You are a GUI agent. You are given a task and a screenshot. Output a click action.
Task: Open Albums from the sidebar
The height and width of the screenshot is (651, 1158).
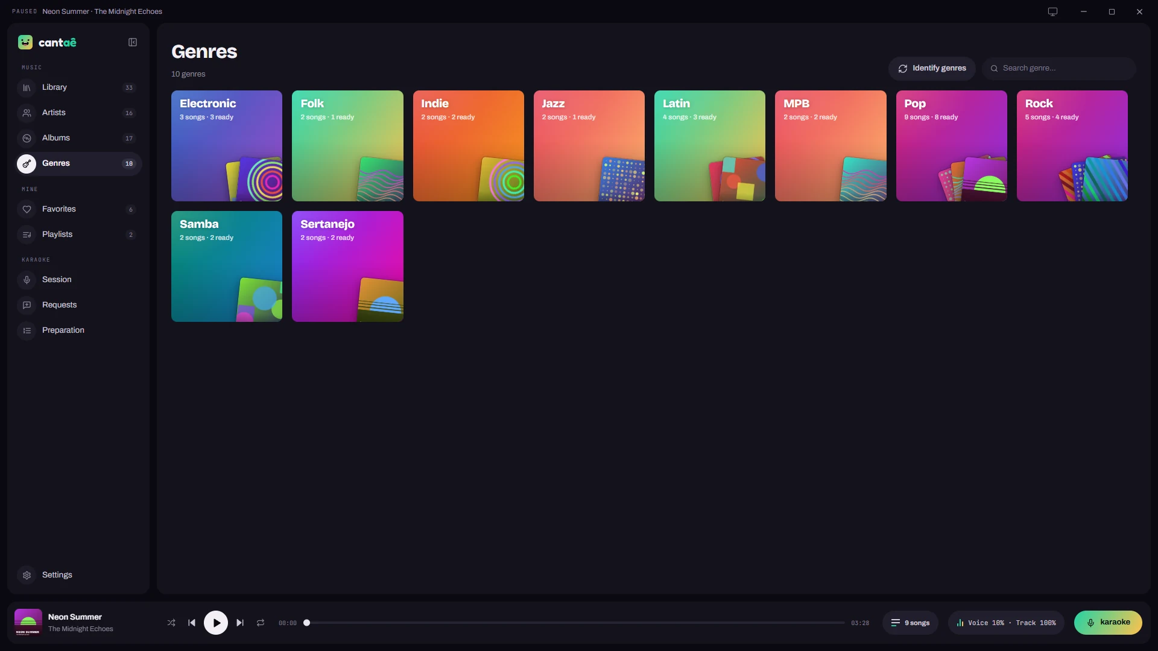pyautogui.click(x=79, y=138)
